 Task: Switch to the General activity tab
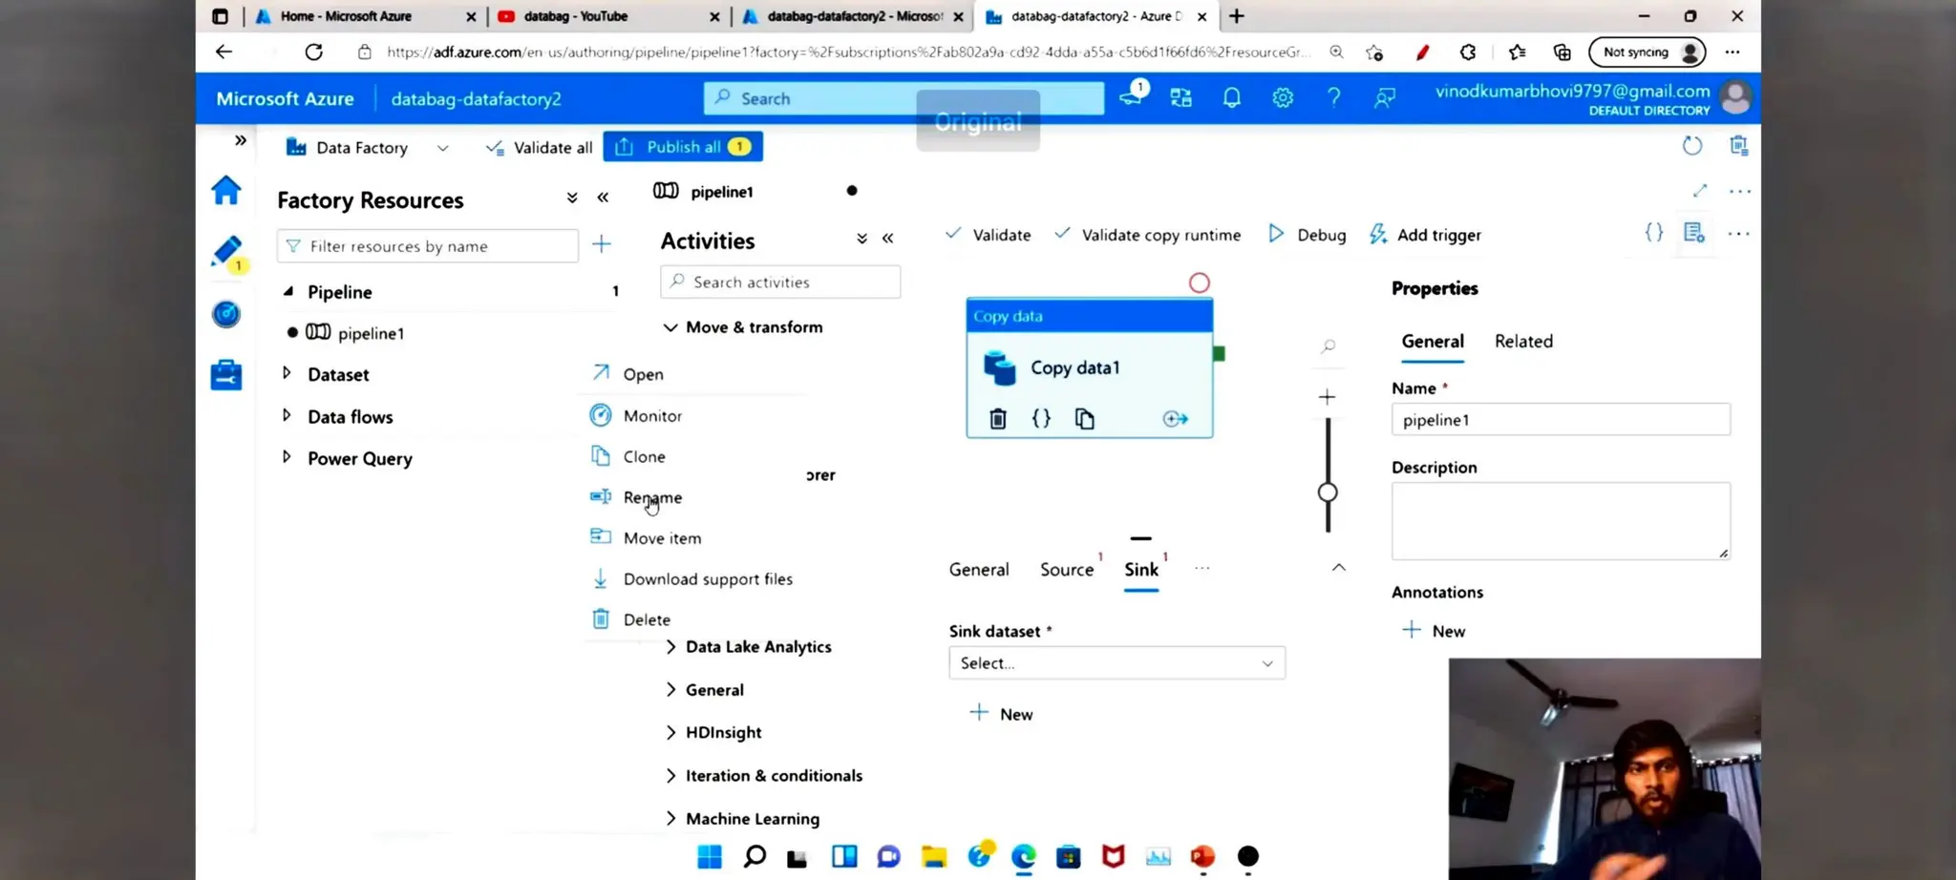979,570
